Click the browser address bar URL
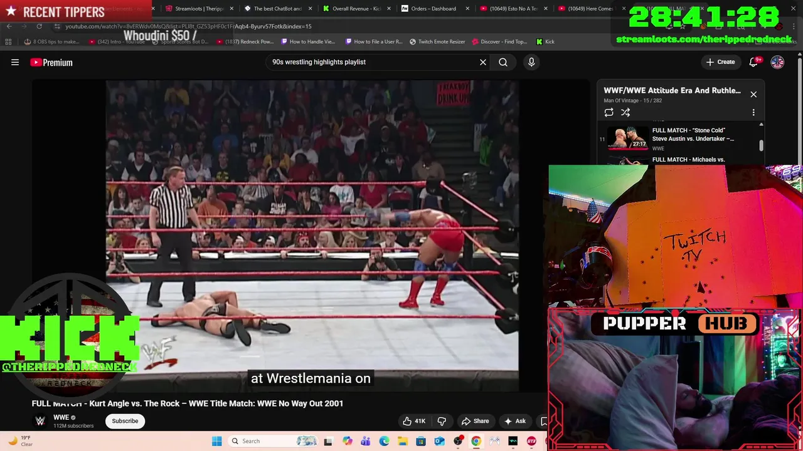Image resolution: width=803 pixels, height=451 pixels. pyautogui.click(x=188, y=26)
